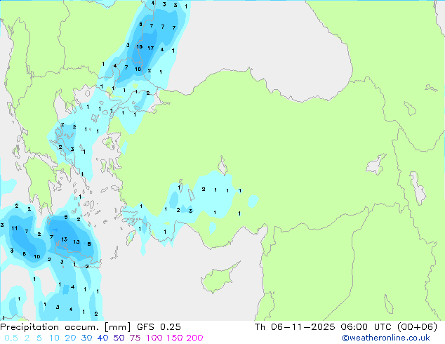Pick the 75 mm legend value

135,338
